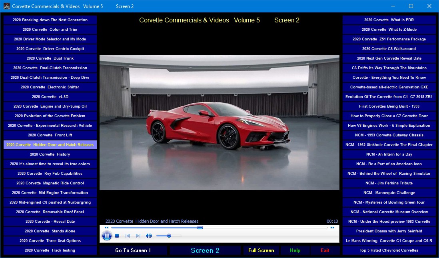
Task: Play 2020 Corvette Magnetic Ride Control
Action: point(50,183)
